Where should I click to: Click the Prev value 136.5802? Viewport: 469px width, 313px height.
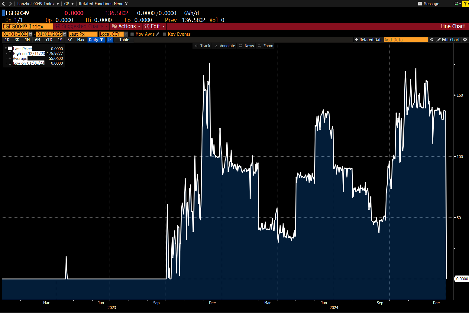pyautogui.click(x=193, y=20)
